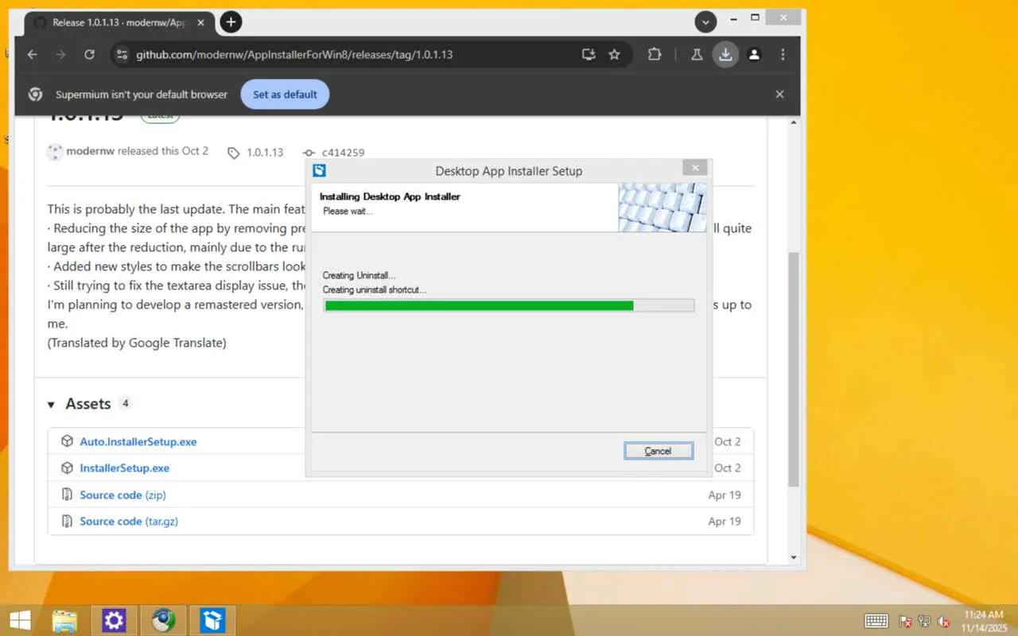Click the "(Translated by Google Translate)" text
This screenshot has height=636, width=1018.
click(137, 343)
